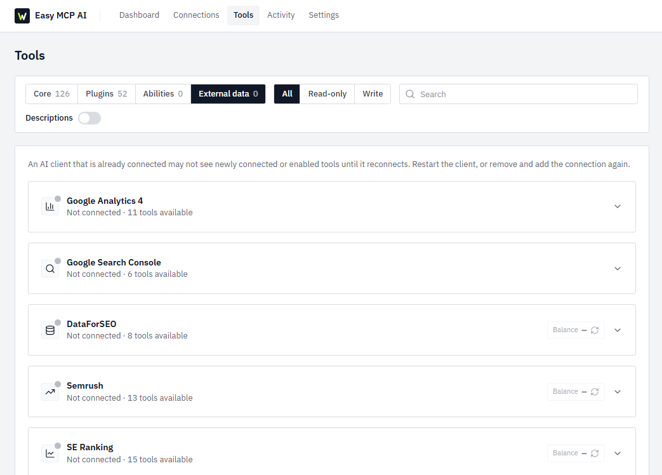
Task: Refresh the SE Ranking balance
Action: pos(595,453)
